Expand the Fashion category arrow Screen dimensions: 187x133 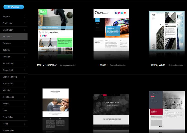(x=25, y=57)
